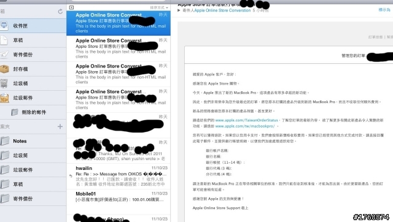Click the 標示為 mark-as link
The image size is (393, 222).
[384, 10]
